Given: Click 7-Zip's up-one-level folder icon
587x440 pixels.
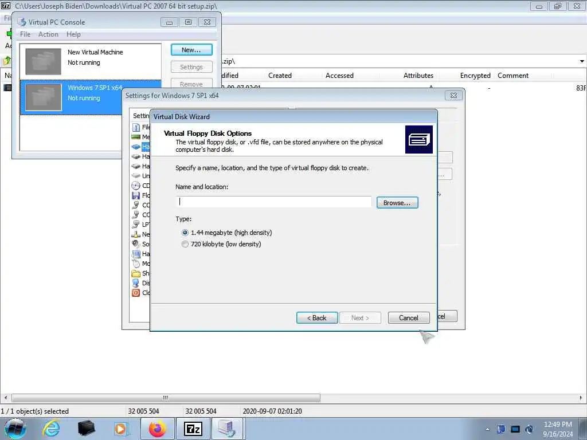Looking at the screenshot, I should (6, 61).
